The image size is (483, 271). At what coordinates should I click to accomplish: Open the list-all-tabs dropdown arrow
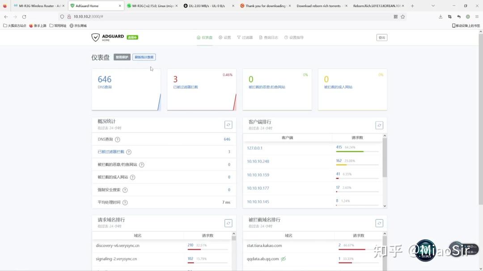pos(433,6)
